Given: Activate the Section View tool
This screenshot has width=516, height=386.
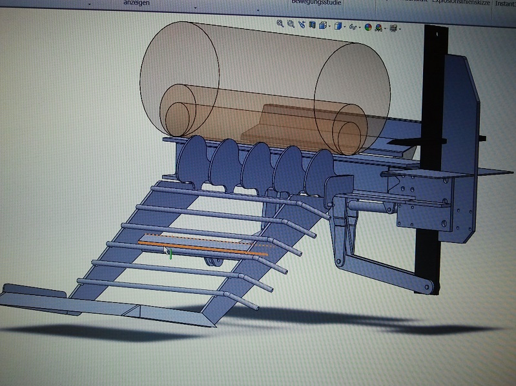Looking at the screenshot, I should pyautogui.click(x=313, y=25).
